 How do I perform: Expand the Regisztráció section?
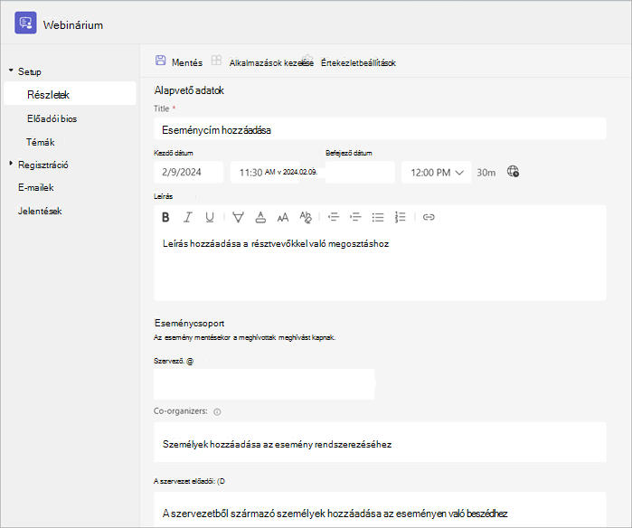11,164
